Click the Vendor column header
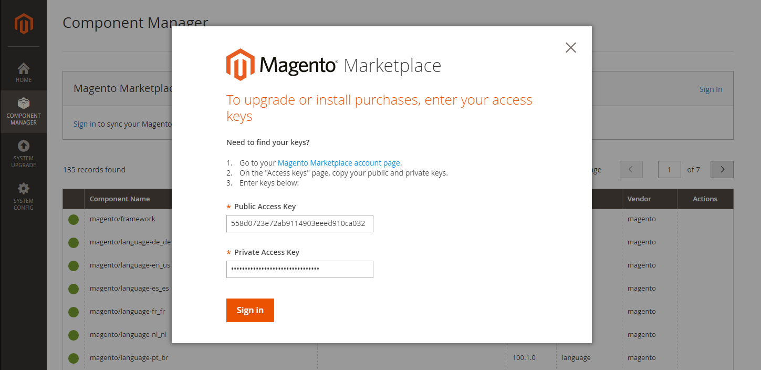This screenshot has width=761, height=370. pyautogui.click(x=639, y=199)
